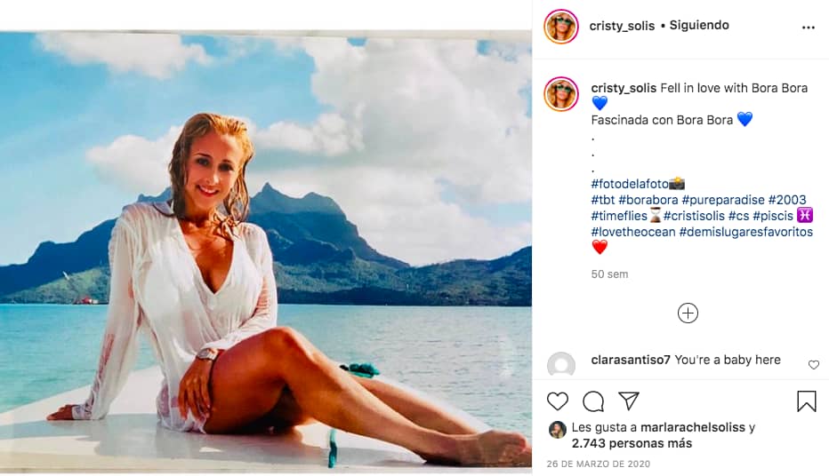This screenshot has height=476, width=829.
Task: Click the small liker avatar thumbnail
Action: click(558, 429)
